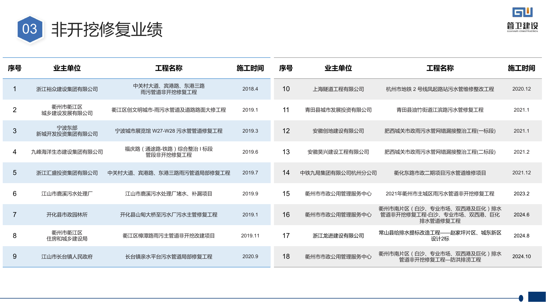Click right table header 序号
Viewport: 546px width, 307px height.
[x=286, y=68]
